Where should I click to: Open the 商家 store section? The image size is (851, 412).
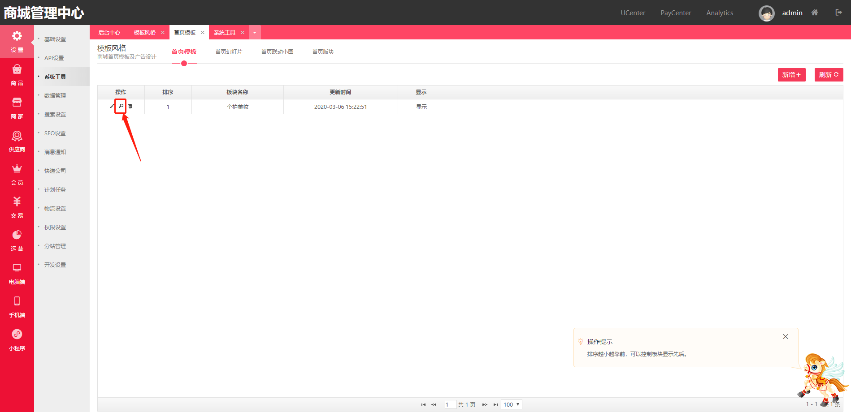coord(17,102)
